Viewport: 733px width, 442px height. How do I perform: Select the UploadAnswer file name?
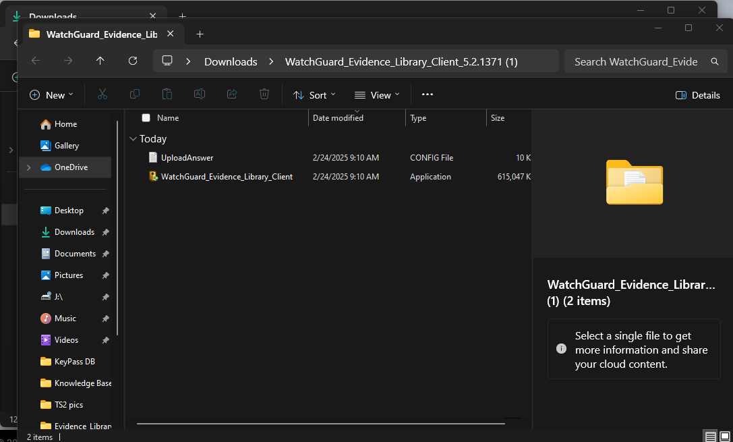pyautogui.click(x=187, y=158)
